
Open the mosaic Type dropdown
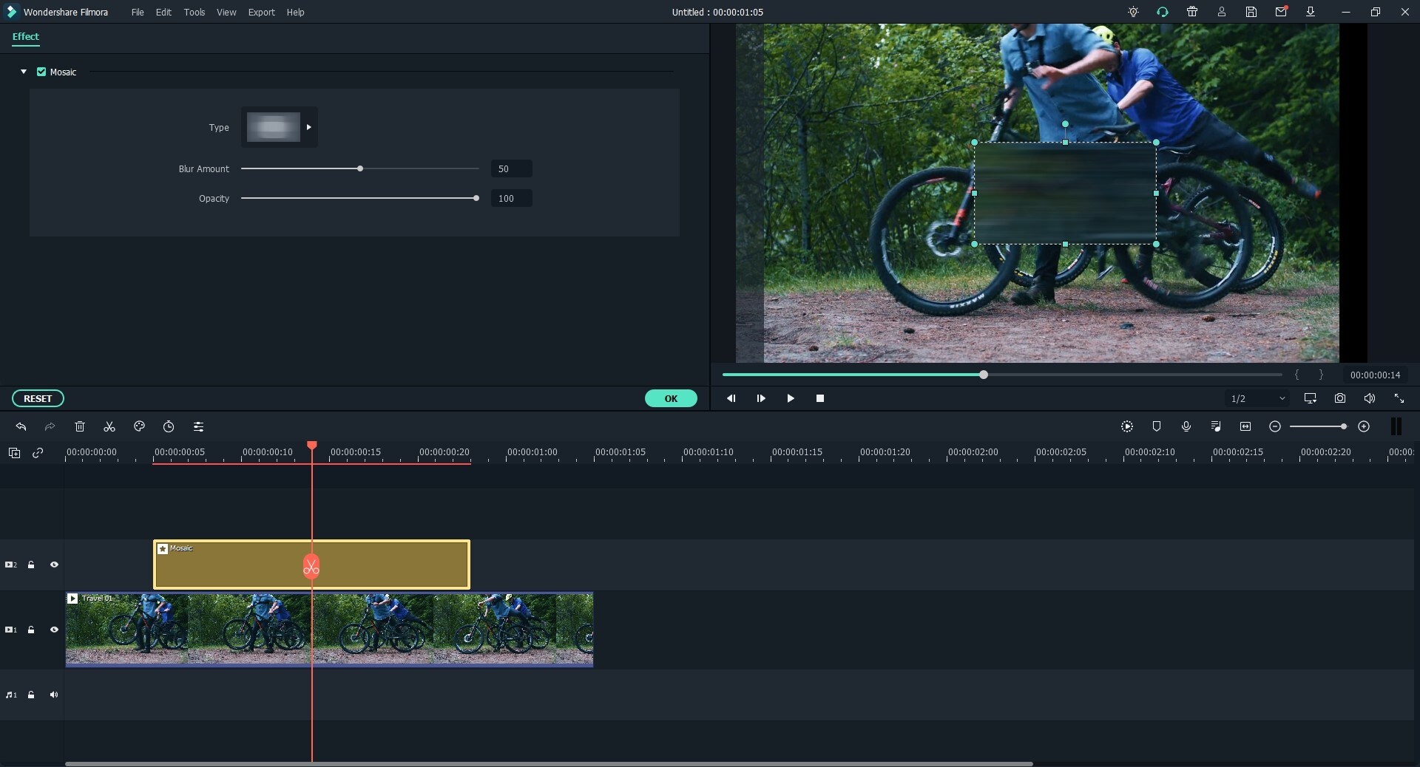click(x=308, y=127)
